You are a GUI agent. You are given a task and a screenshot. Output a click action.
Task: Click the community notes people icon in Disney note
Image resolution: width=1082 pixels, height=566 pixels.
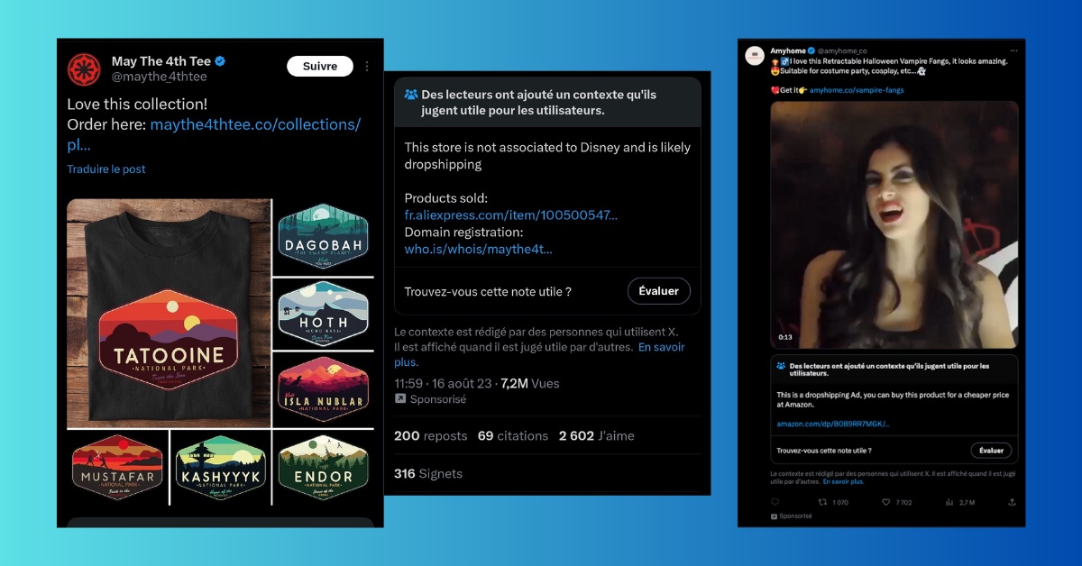[x=411, y=94]
